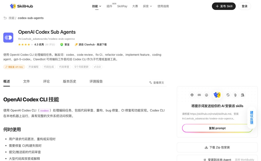
Task: Click bullet 需要修复 CI/构建失败时
Action: click(x=25, y=146)
